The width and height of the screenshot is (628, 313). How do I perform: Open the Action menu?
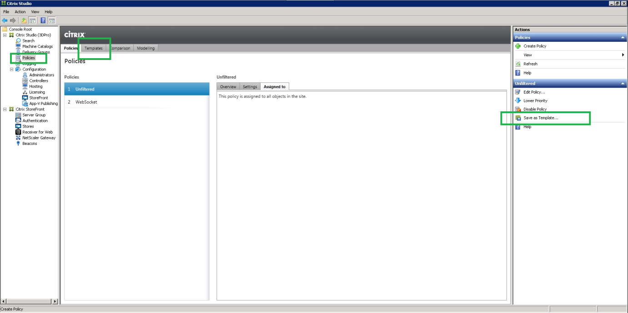20,12
